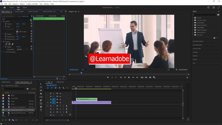Open the Sequence menu
This screenshot has height=125, width=222.
pos(15,4)
